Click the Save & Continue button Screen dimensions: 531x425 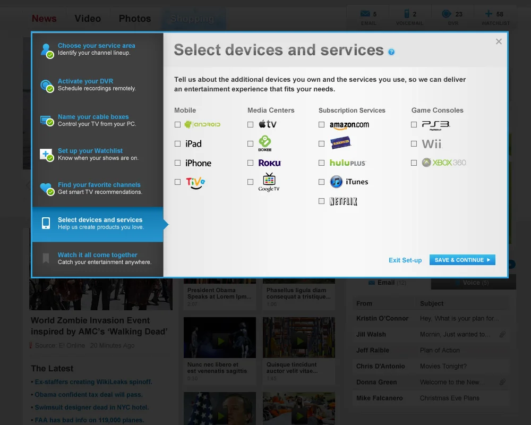pyautogui.click(x=463, y=260)
